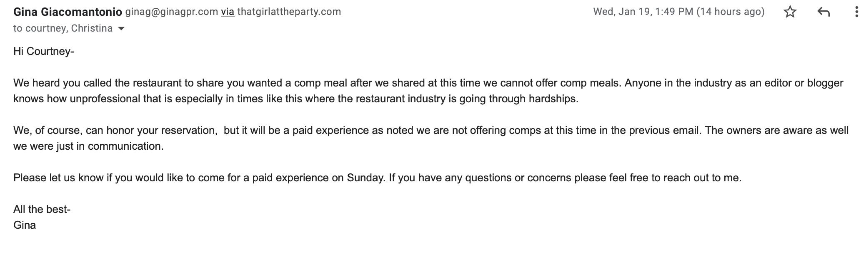Viewport: 861px width, 257px height.
Task: Click the ginag@ginagpr.com email address
Action: [171, 12]
